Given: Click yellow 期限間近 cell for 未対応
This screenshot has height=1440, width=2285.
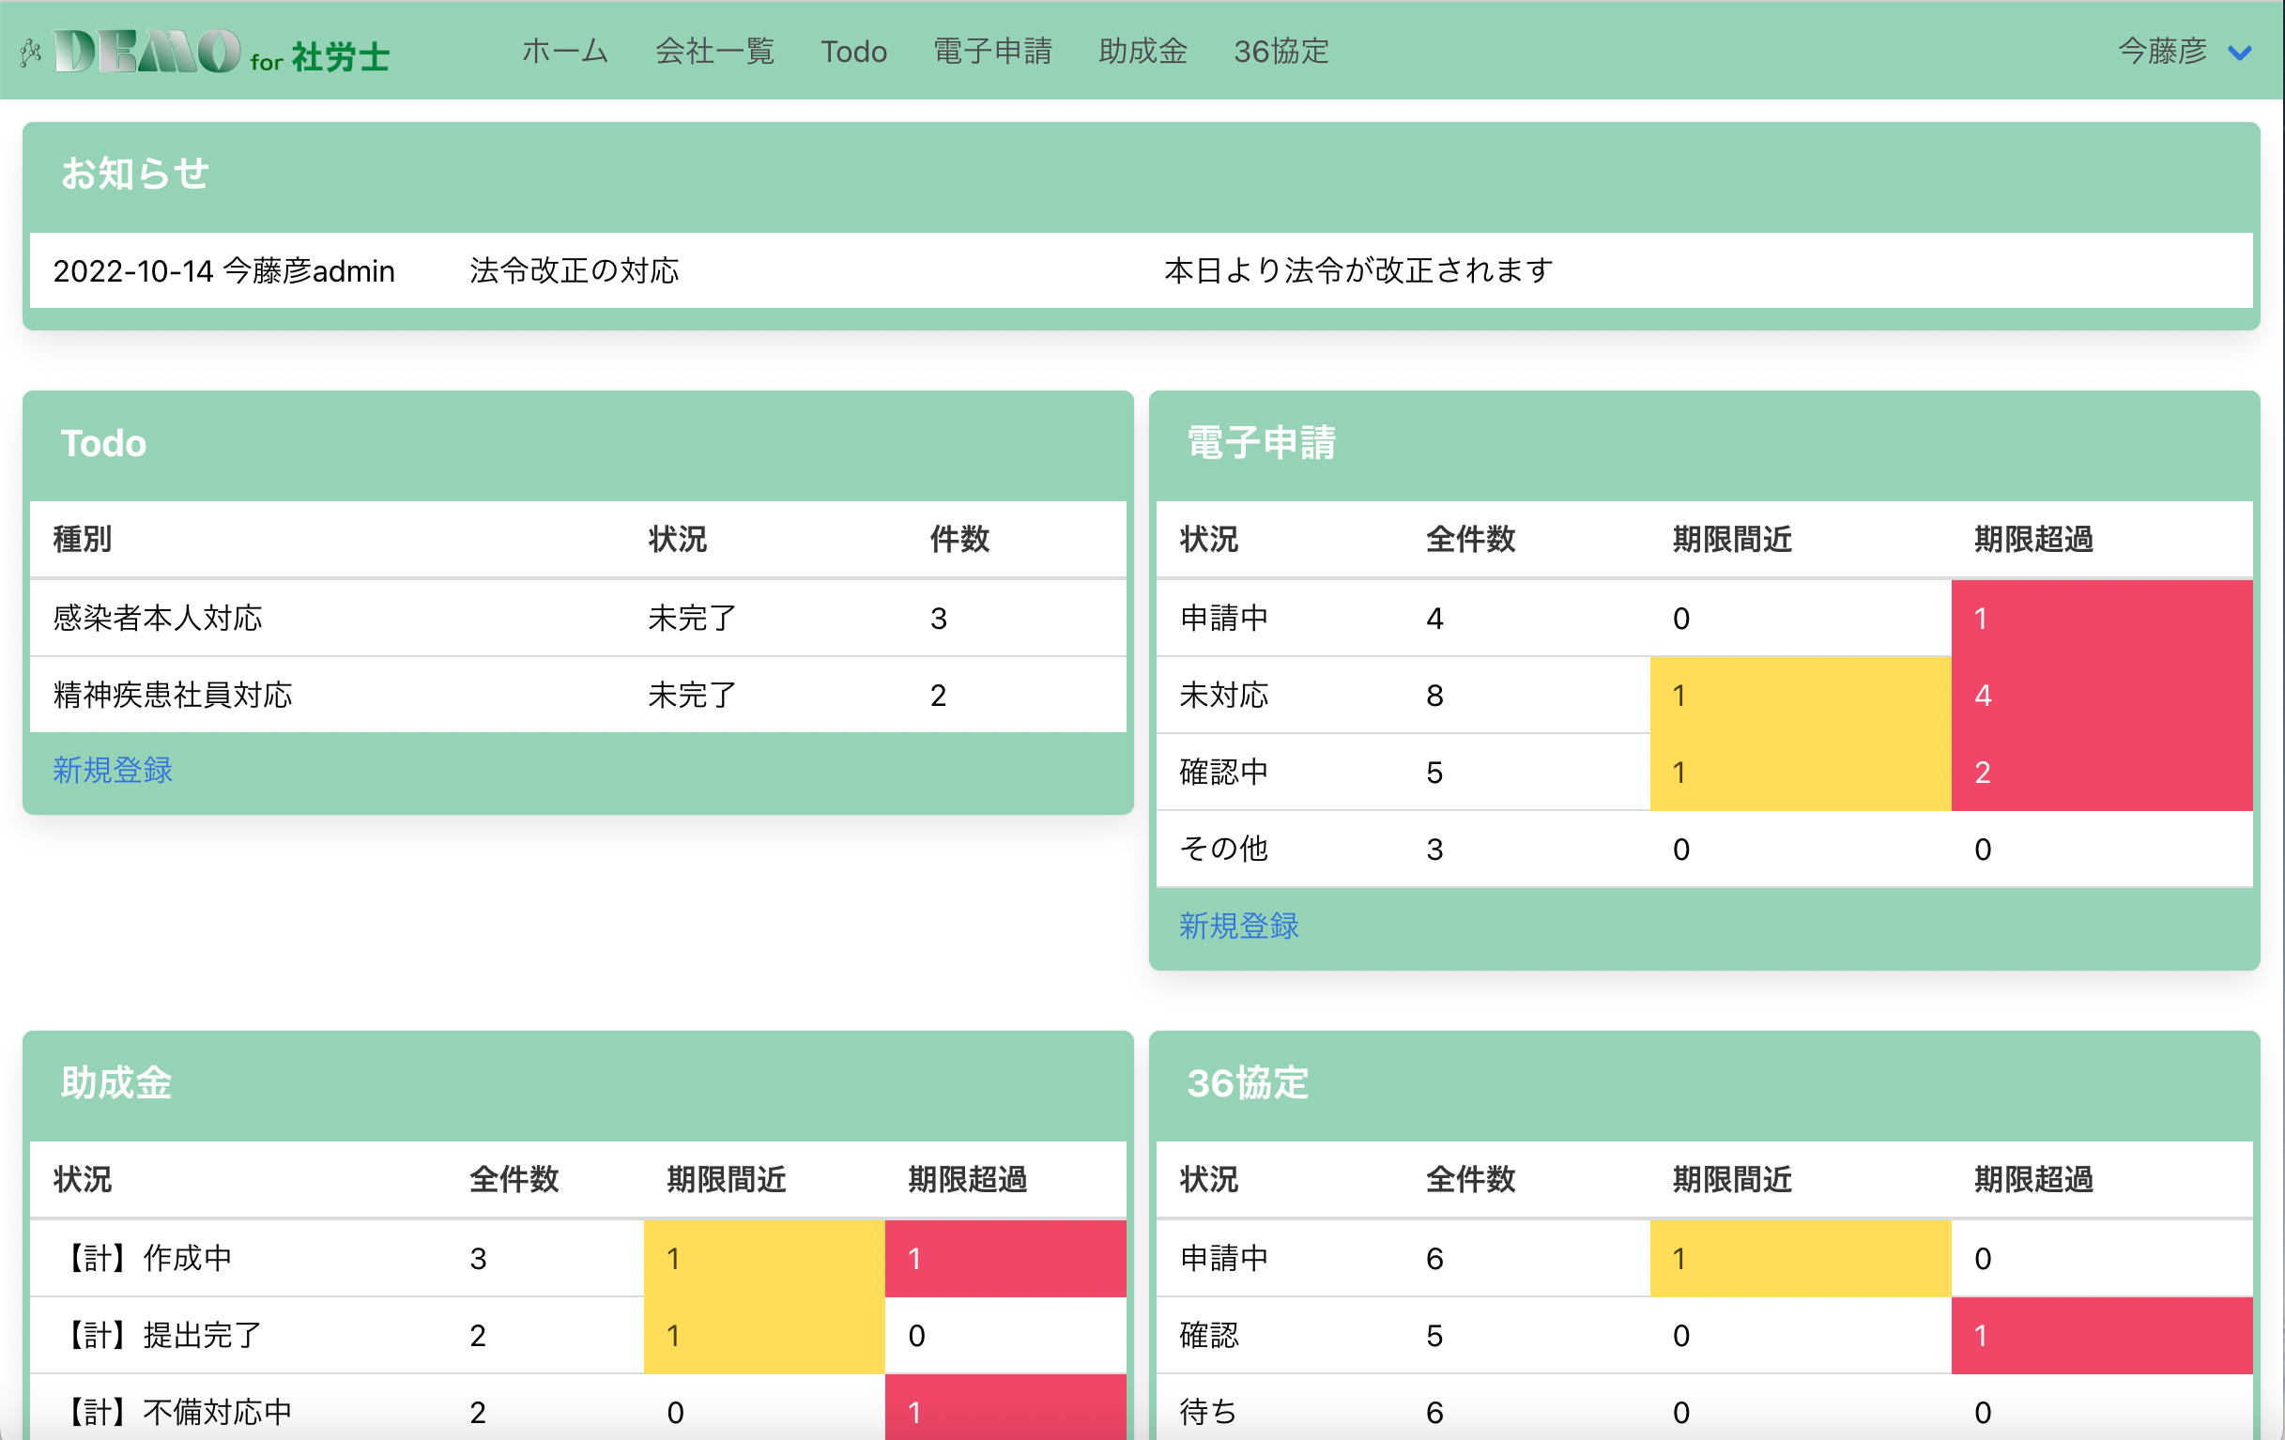Looking at the screenshot, I should [1800, 695].
